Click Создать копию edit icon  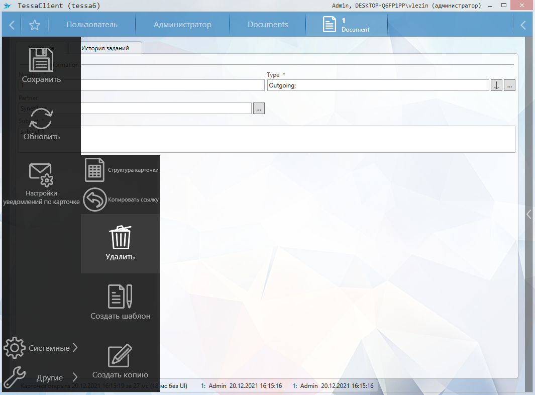(x=120, y=355)
